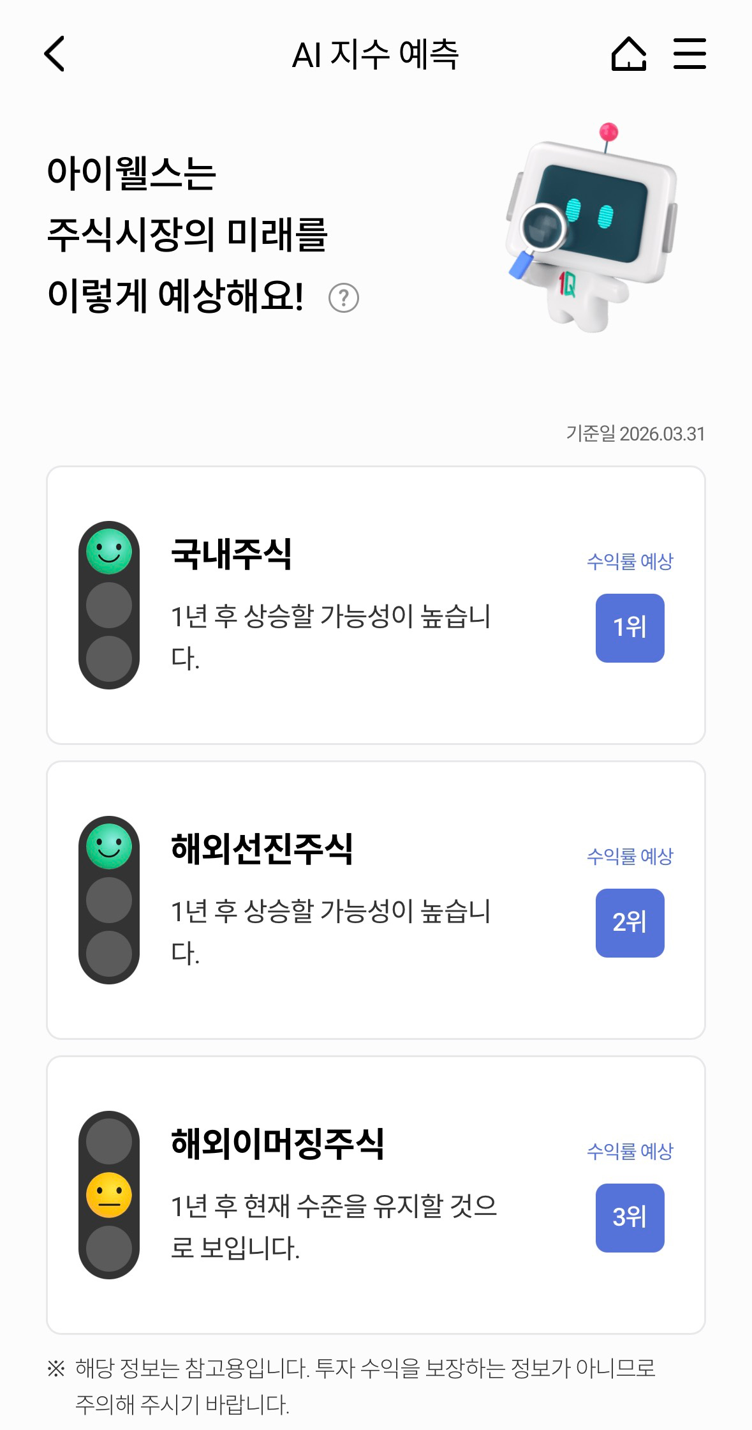Open the 국내주식 card title
Image resolution: width=752 pixels, height=1430 pixels.
232,553
